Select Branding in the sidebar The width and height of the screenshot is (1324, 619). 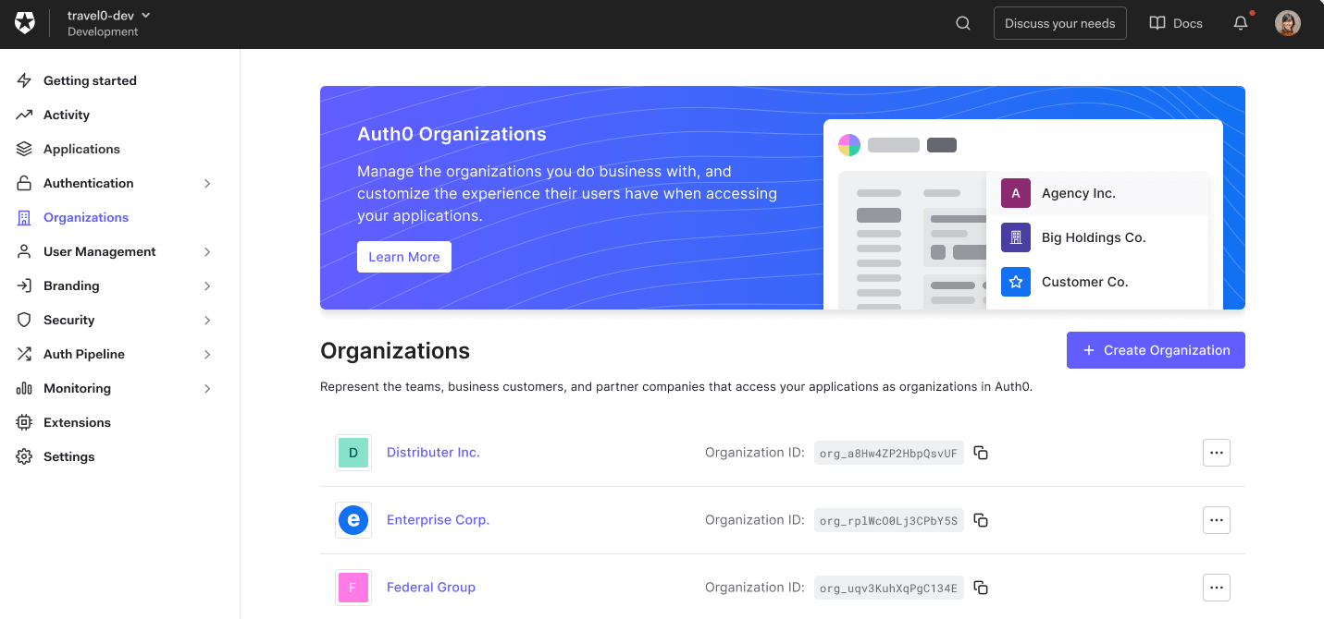pos(69,285)
